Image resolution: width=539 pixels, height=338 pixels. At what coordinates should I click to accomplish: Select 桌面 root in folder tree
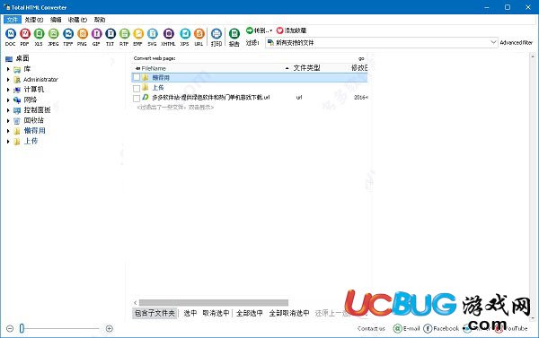pyautogui.click(x=22, y=58)
